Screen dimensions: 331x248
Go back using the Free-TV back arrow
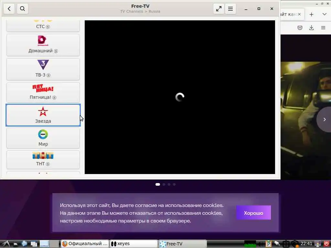click(x=9, y=9)
